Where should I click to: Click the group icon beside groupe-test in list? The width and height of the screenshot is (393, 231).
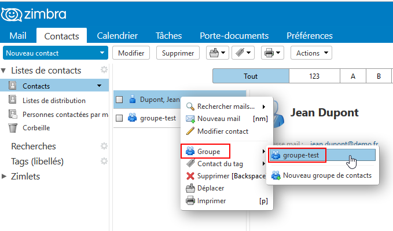133,118
